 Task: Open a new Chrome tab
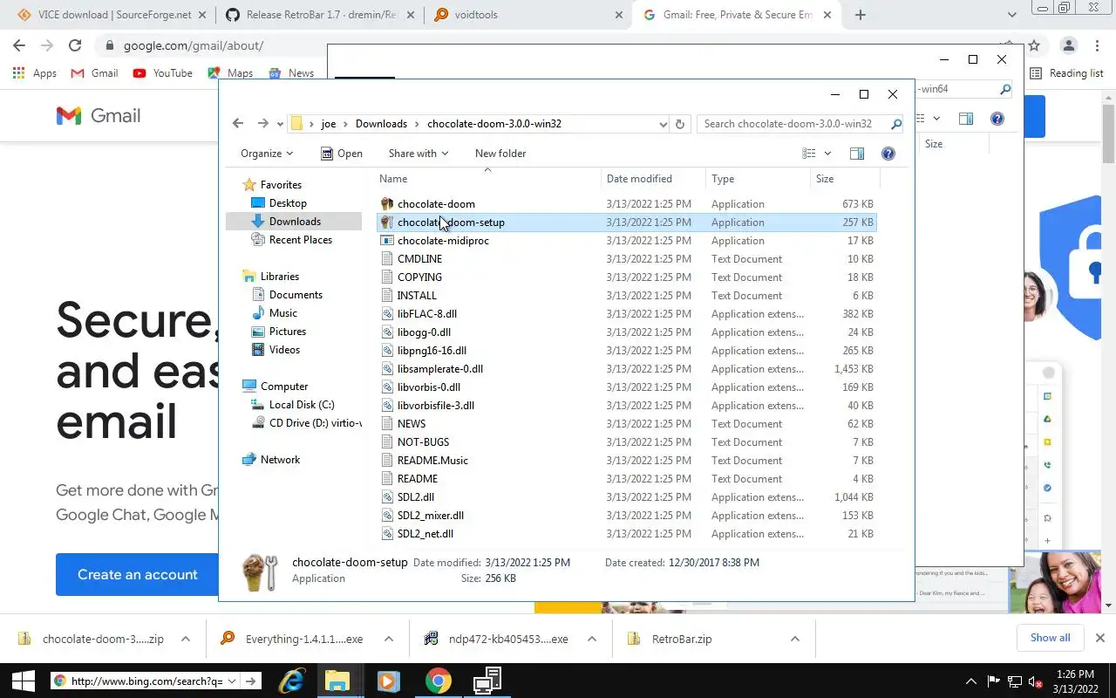[861, 15]
